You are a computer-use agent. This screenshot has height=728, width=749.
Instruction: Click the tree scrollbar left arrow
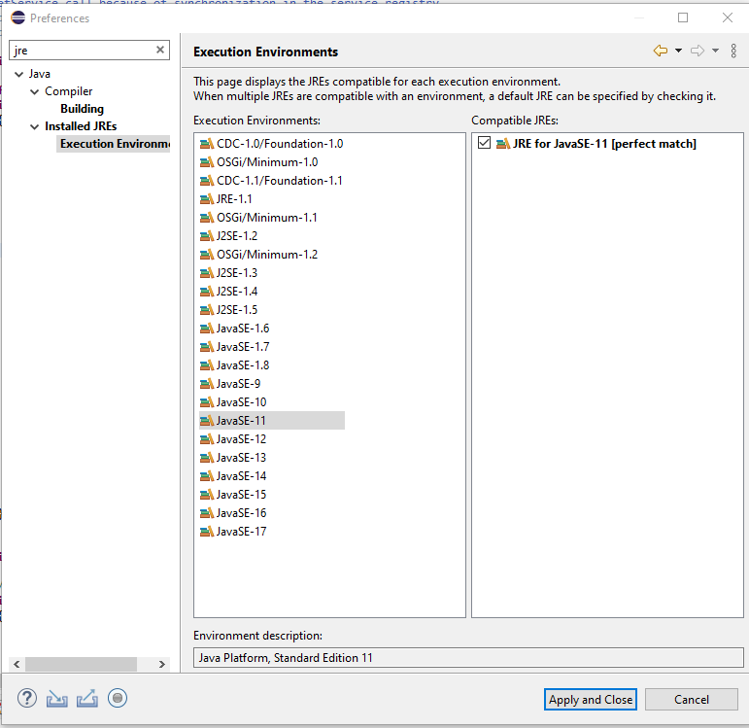[x=17, y=665]
